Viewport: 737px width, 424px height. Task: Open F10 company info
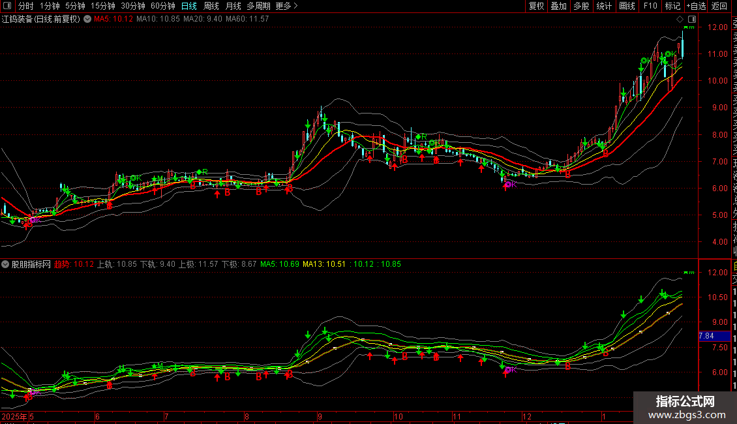(x=650, y=6)
